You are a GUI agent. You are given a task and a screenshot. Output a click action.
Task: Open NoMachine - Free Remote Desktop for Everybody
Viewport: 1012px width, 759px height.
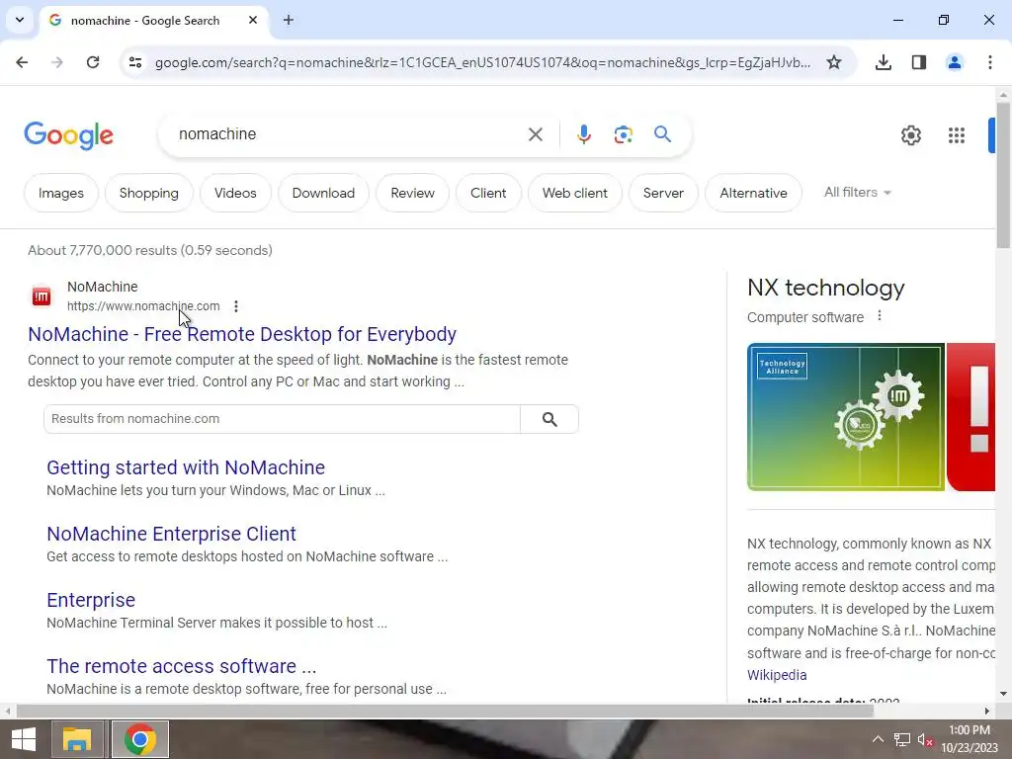click(242, 334)
